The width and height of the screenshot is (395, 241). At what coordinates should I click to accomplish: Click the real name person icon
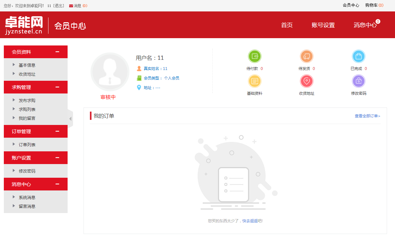pyautogui.click(x=139, y=68)
